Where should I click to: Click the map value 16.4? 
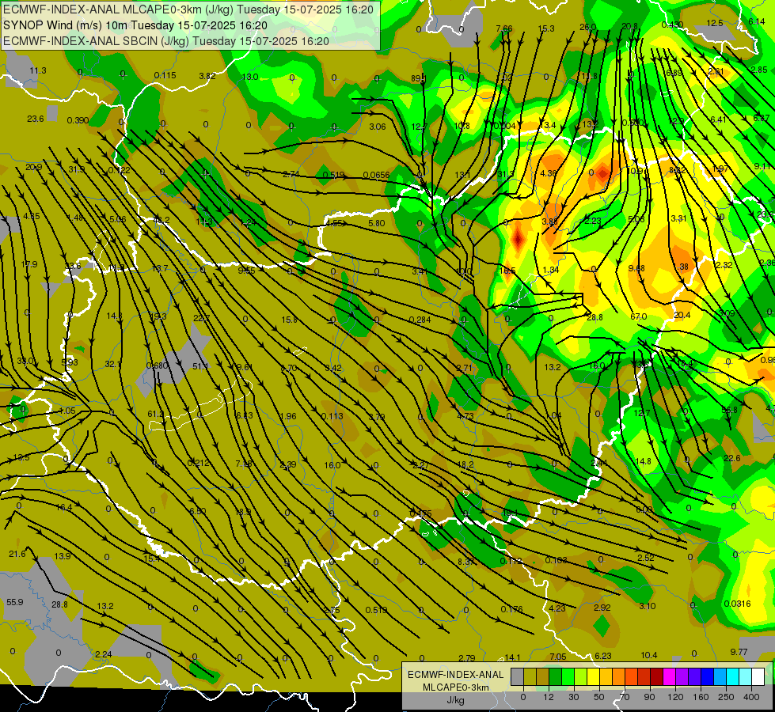[x=64, y=507]
